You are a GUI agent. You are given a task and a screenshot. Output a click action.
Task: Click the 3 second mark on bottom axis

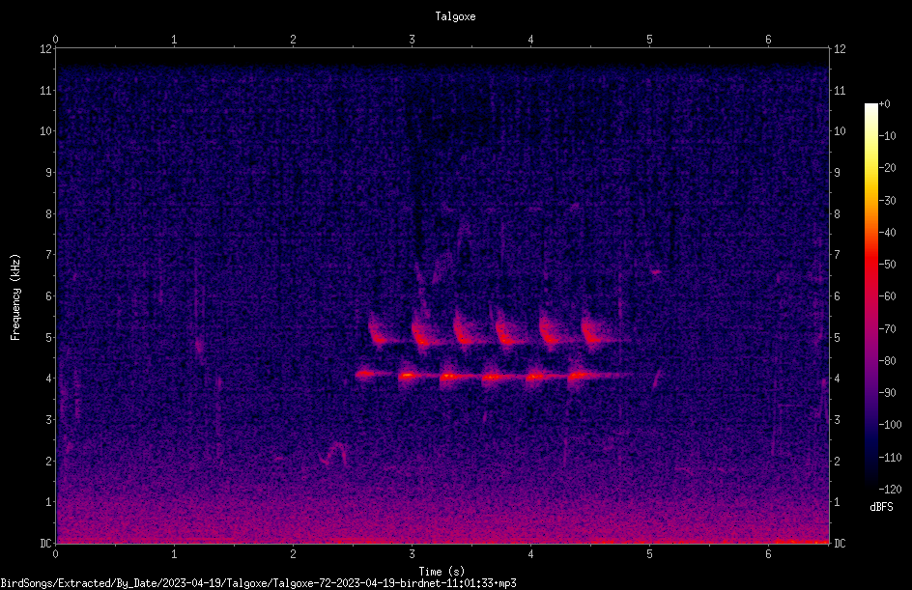click(412, 554)
